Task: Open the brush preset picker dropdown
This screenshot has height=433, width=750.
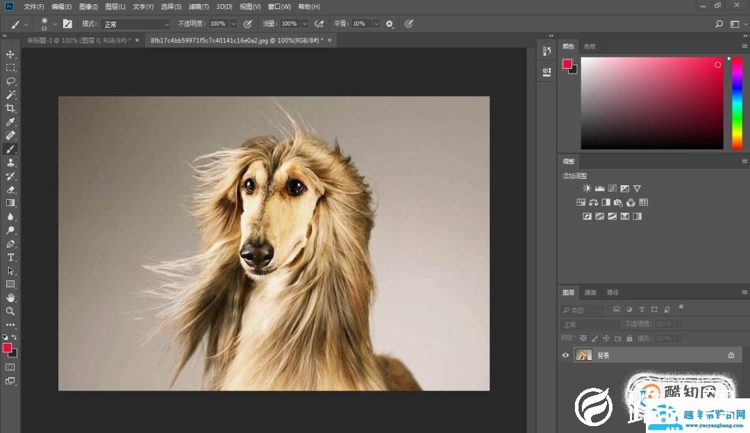Action: tap(55, 24)
